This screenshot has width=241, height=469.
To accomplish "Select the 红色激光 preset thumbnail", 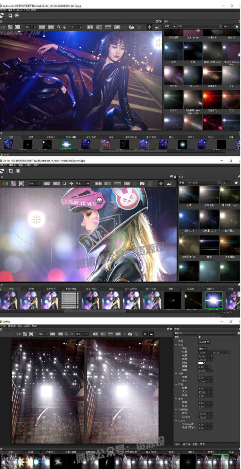I will pyautogui.click(x=212, y=99).
